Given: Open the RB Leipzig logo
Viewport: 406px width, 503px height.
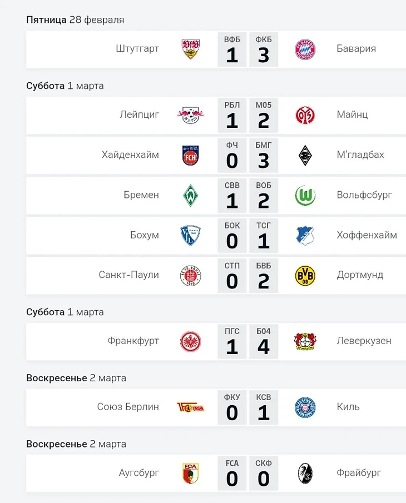Looking at the screenshot, I should click(190, 115).
